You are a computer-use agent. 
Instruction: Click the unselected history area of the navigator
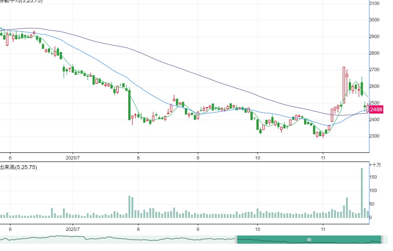tap(117, 240)
